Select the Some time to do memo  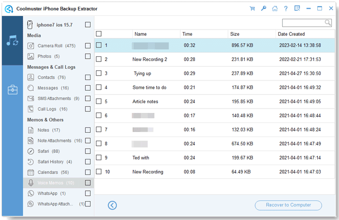click(x=149, y=87)
